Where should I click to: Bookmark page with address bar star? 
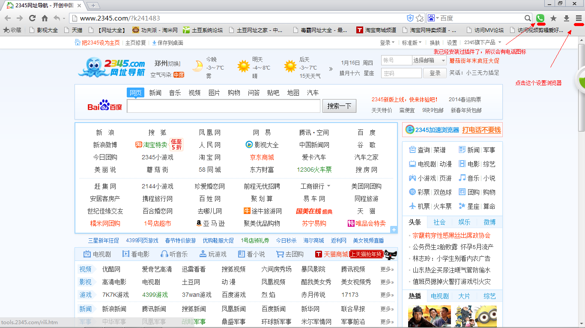(420, 18)
